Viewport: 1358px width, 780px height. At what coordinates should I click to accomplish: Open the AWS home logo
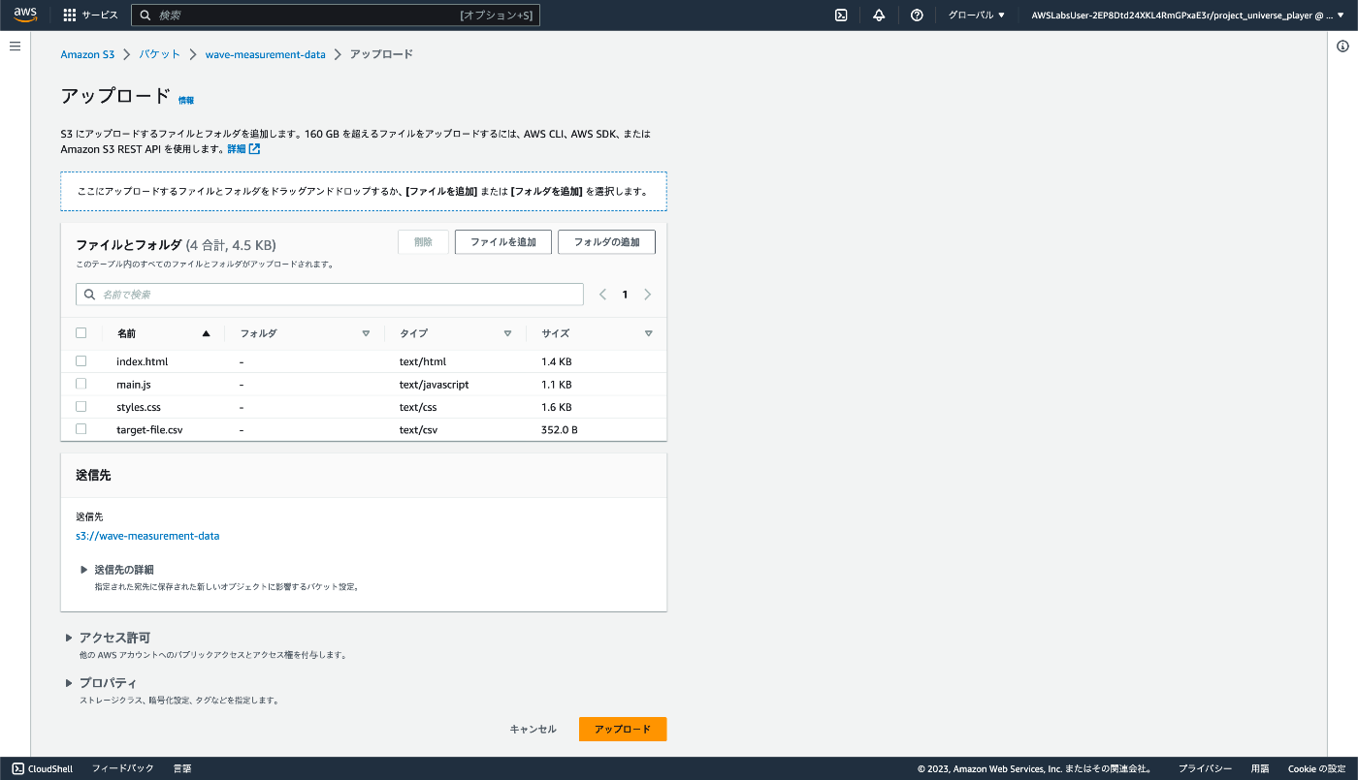[25, 15]
